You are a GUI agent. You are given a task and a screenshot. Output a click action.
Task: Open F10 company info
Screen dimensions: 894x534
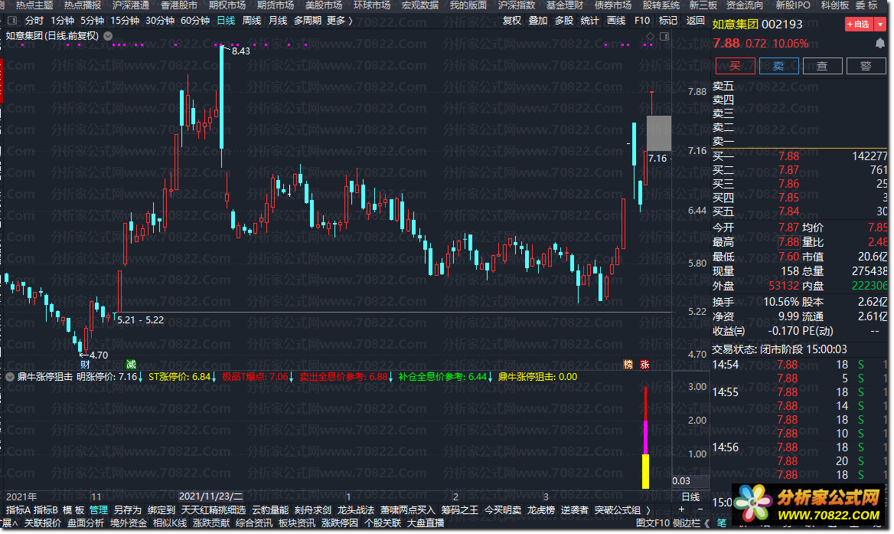point(642,21)
